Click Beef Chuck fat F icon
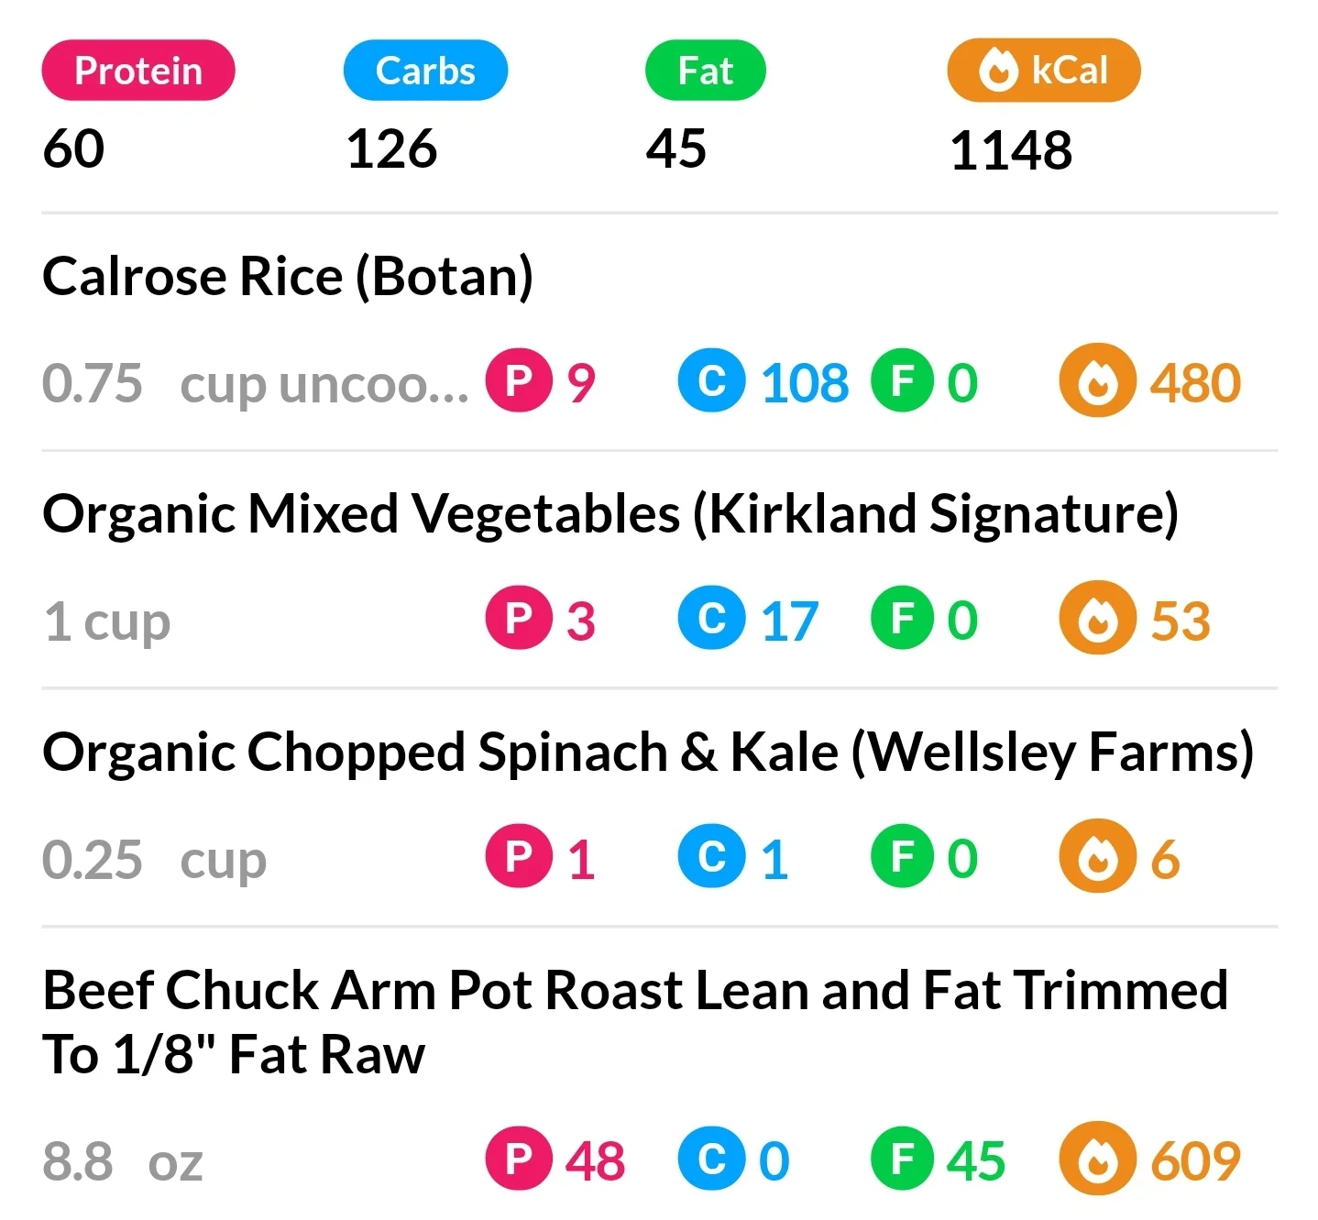The height and width of the screenshot is (1220, 1318). pyautogui.click(x=905, y=1159)
